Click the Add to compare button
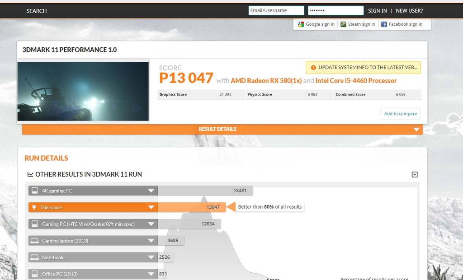Viewport: 463px width, 280px height. (401, 114)
